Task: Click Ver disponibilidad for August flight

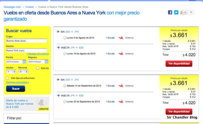Action: (x=179, y=64)
